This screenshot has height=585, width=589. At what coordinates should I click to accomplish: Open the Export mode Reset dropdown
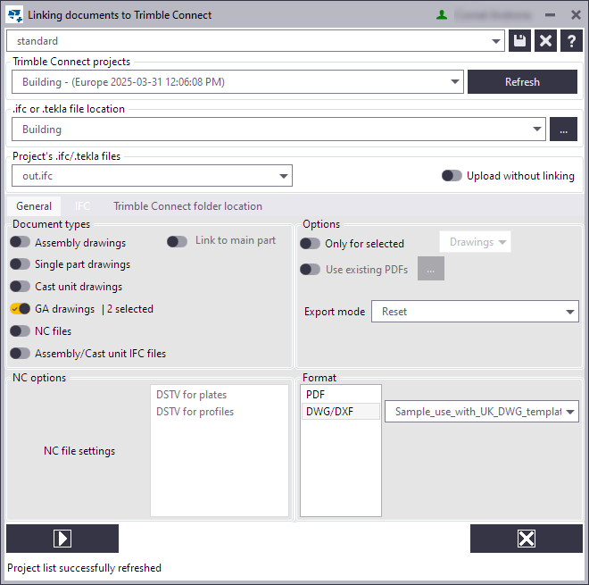click(x=475, y=312)
